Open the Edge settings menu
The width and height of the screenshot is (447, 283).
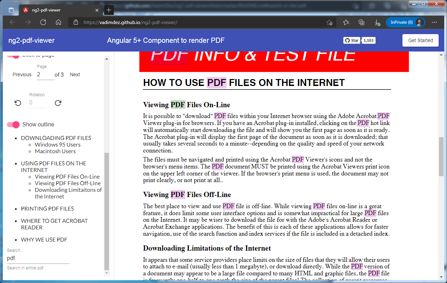[434, 22]
